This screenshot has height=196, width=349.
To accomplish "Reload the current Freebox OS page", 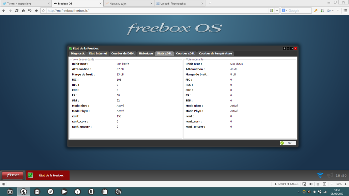I will [17, 11].
